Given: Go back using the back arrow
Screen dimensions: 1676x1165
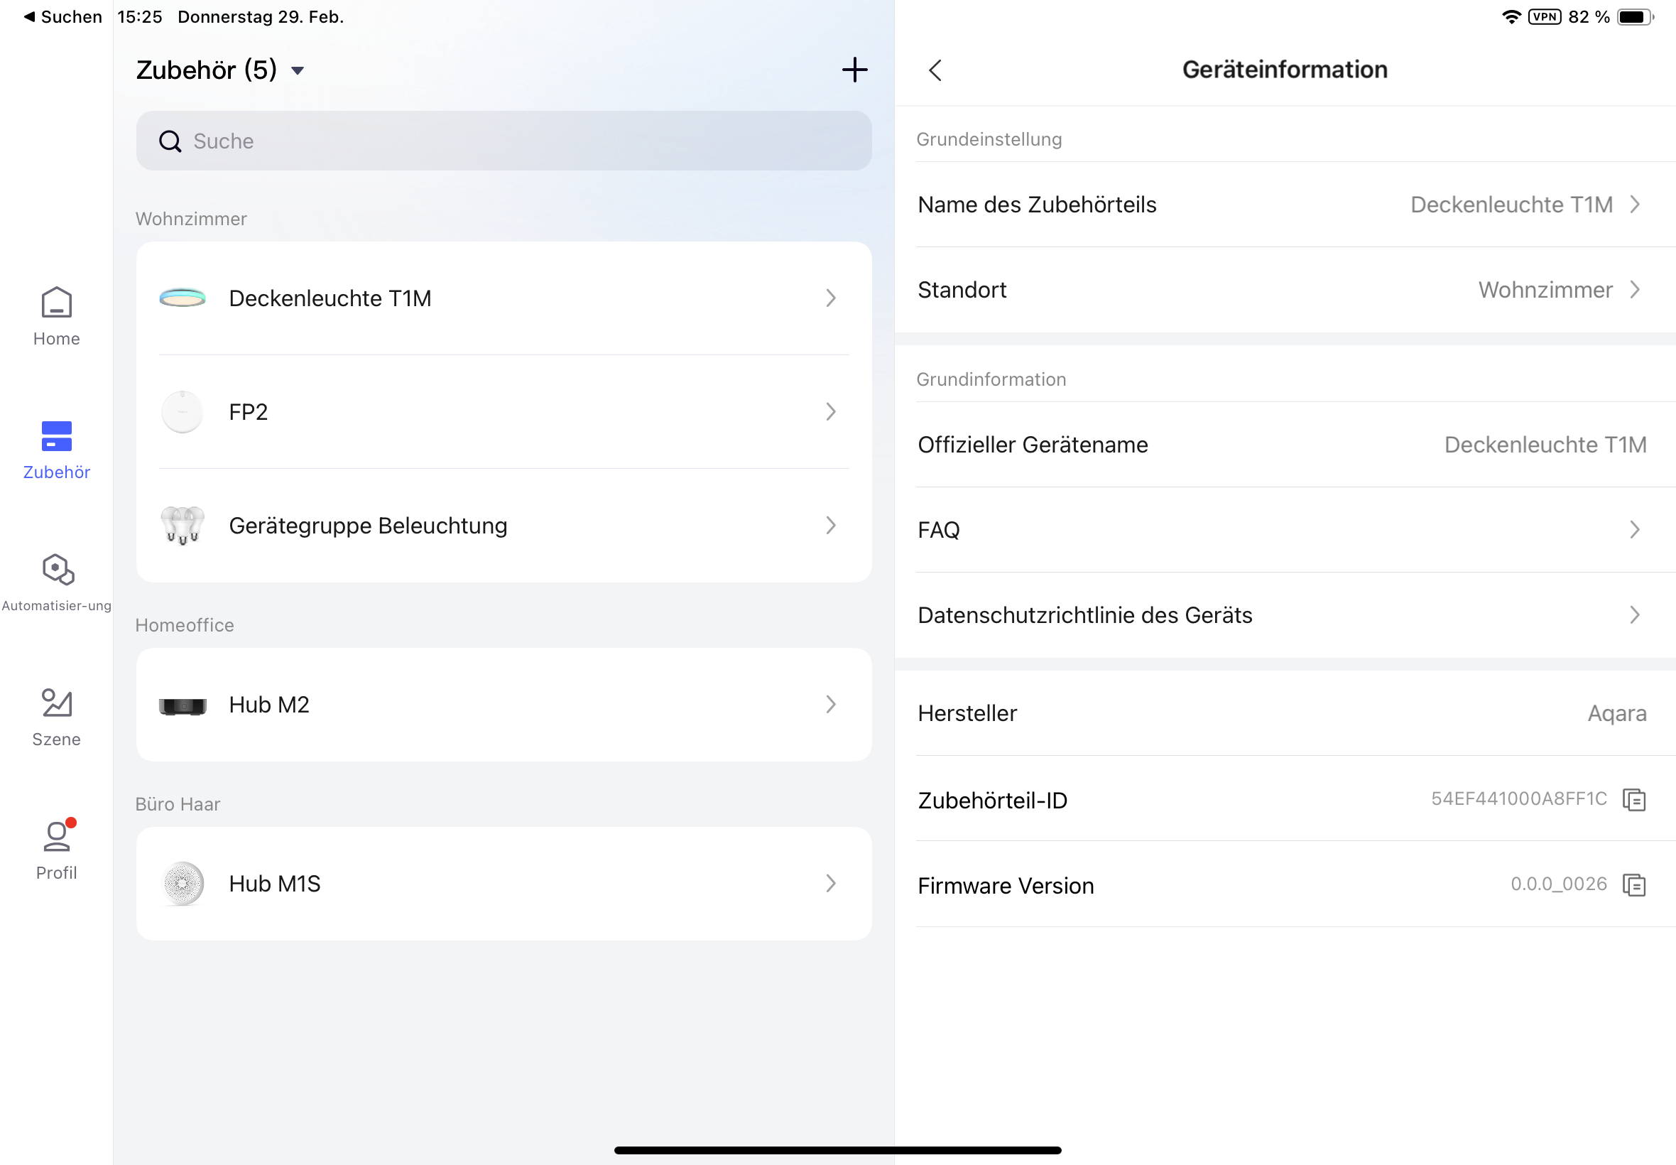Looking at the screenshot, I should [935, 70].
